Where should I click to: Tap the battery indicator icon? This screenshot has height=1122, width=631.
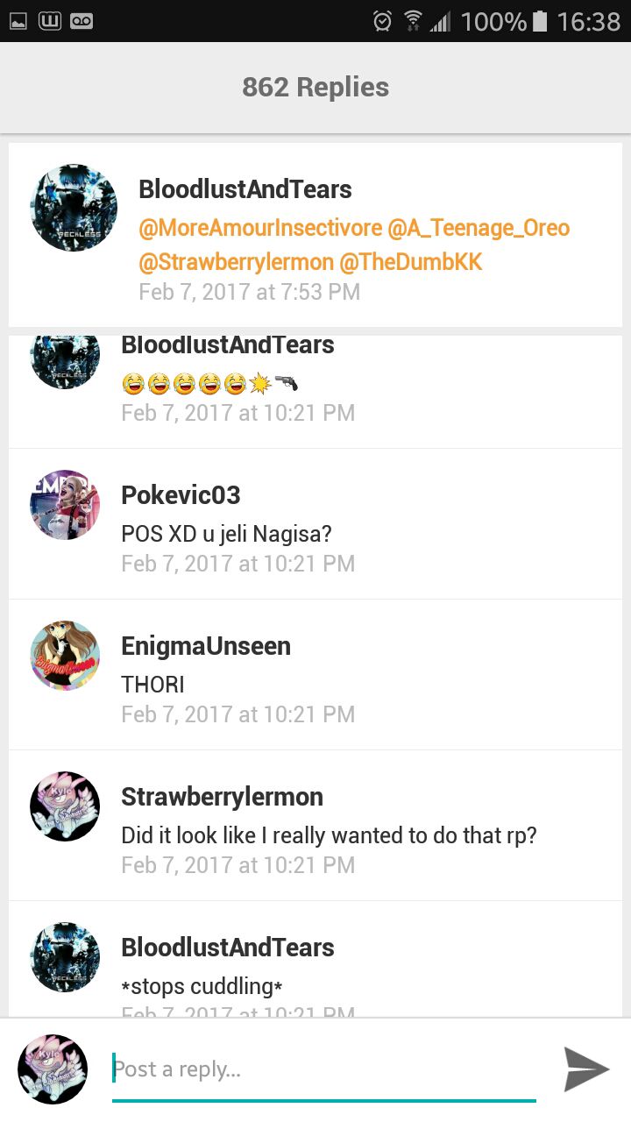[x=540, y=21]
